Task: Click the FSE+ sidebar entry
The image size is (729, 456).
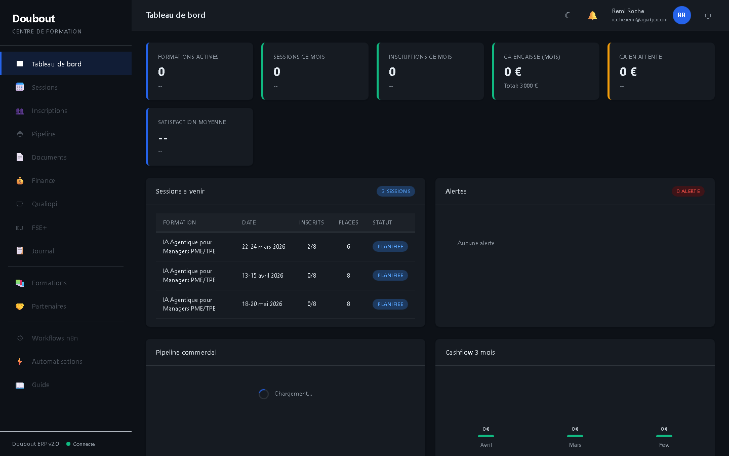Action: (x=39, y=227)
